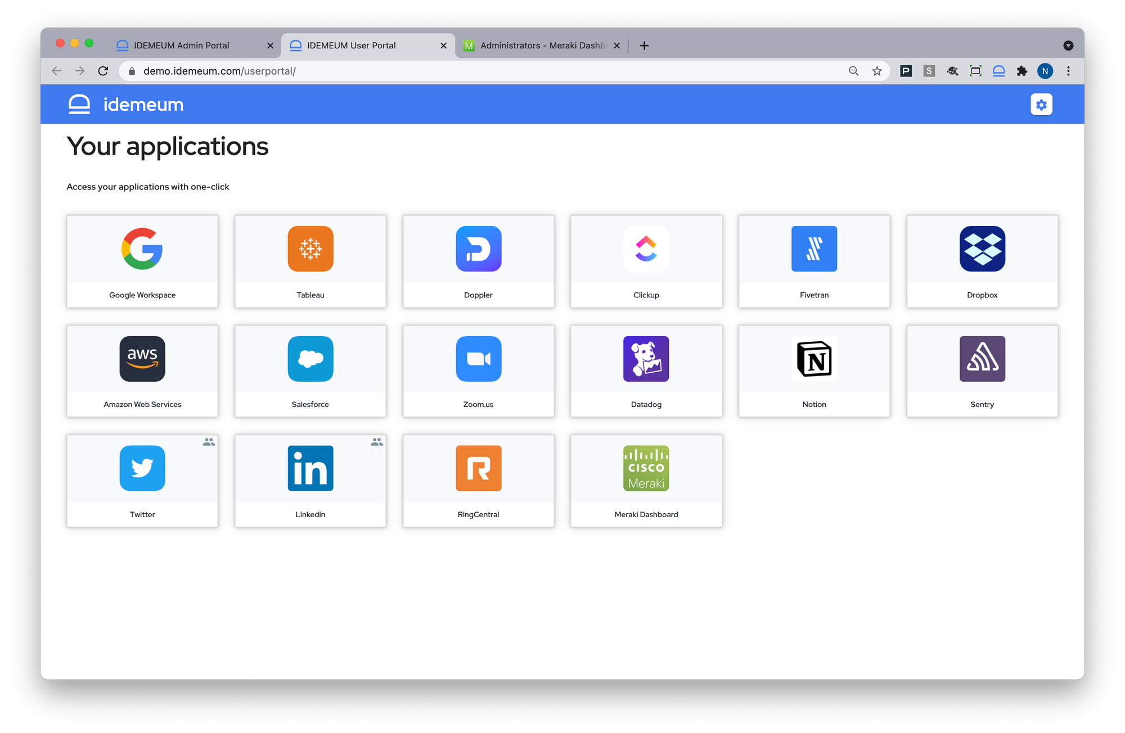This screenshot has height=733, width=1125.
Task: Open the tab search dropdown arrow
Action: click(x=1068, y=46)
